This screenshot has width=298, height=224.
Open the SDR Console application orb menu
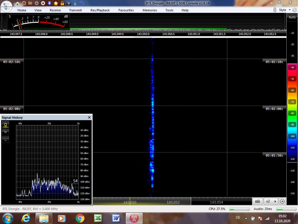6,6
